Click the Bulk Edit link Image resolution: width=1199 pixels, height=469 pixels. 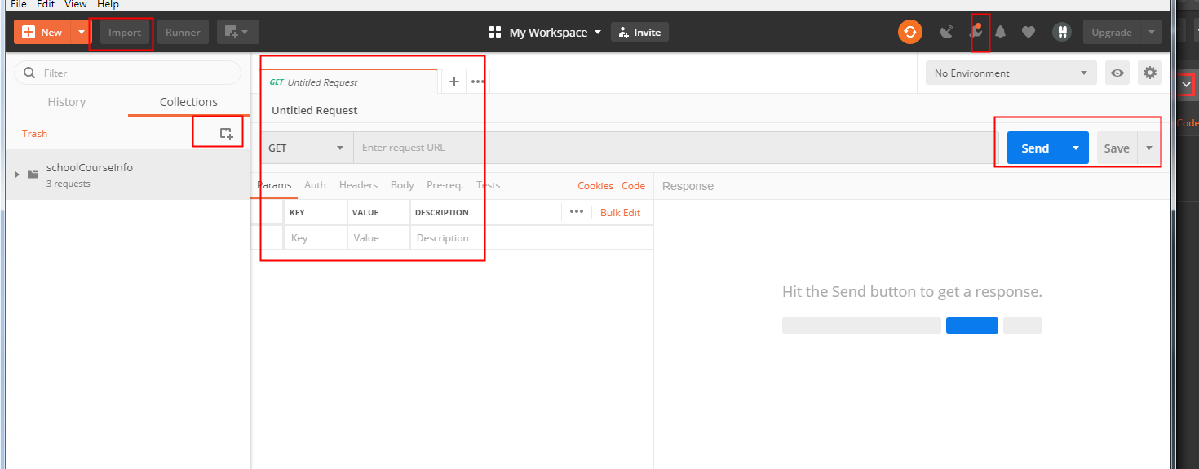click(620, 212)
